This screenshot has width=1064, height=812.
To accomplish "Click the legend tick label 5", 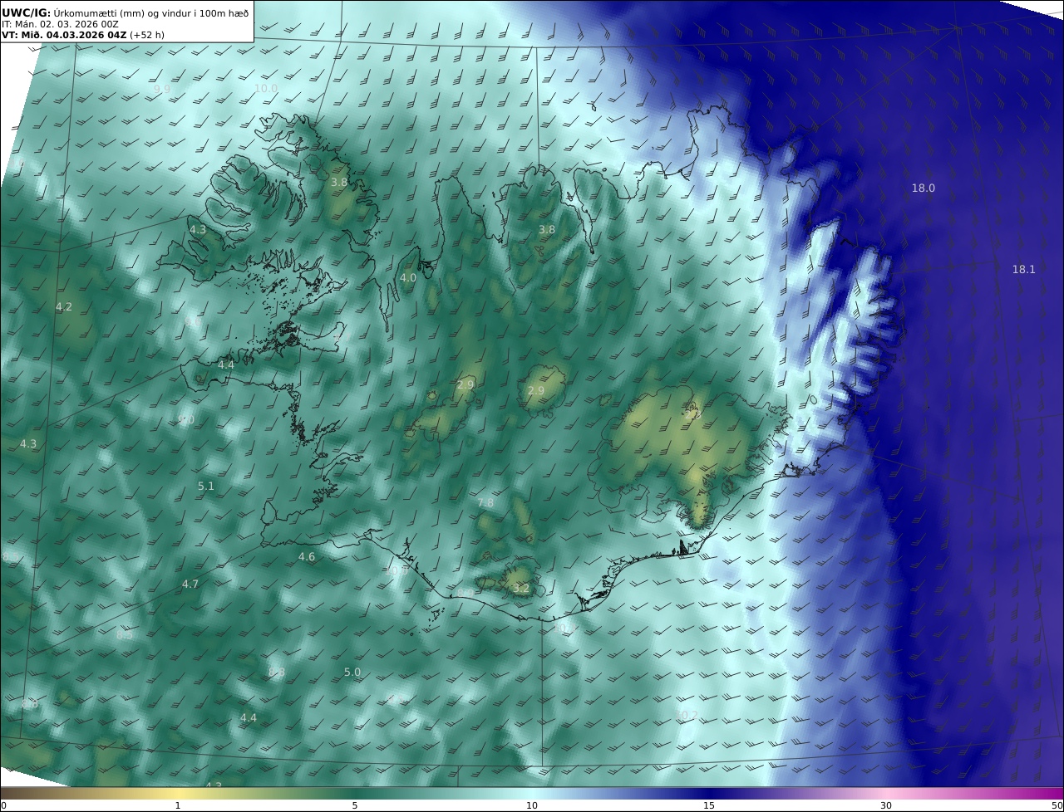I will [355, 805].
